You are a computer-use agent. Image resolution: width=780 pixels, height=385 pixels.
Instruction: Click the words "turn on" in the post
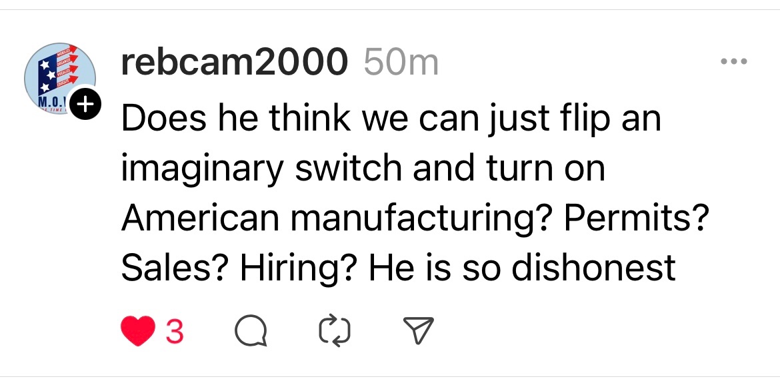[535, 169]
